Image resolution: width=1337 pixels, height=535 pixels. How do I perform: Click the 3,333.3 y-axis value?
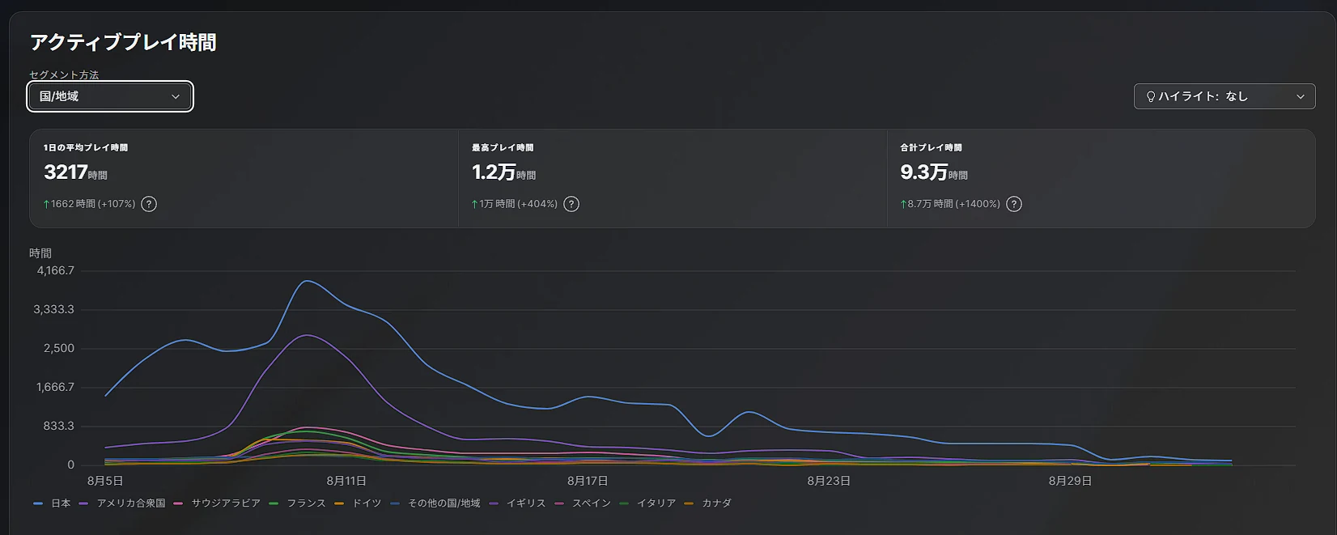click(53, 309)
